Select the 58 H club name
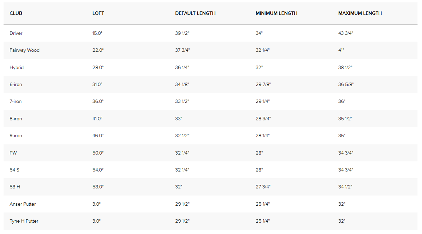The image size is (422, 234). click(x=15, y=187)
